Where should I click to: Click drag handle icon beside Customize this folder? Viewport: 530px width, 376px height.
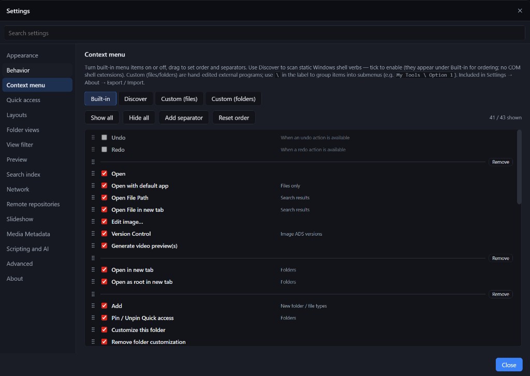(x=93, y=330)
